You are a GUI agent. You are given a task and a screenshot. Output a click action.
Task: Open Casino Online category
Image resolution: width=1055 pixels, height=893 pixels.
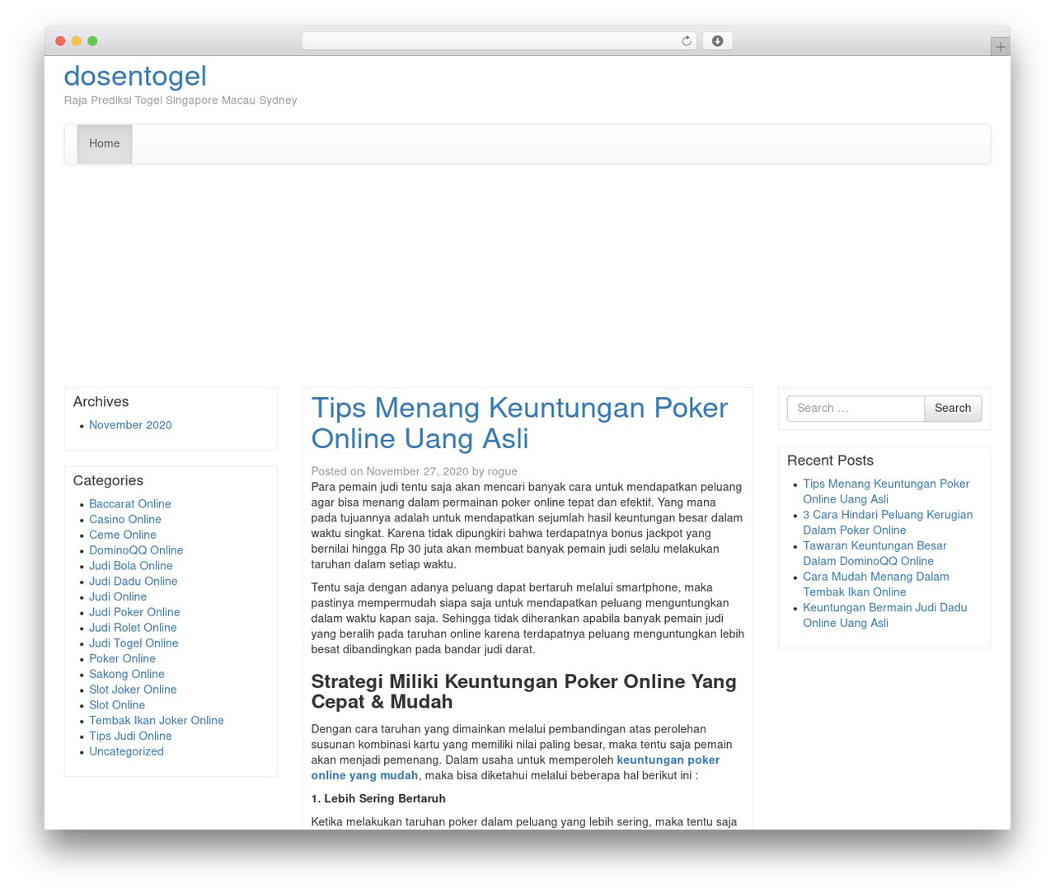click(125, 520)
